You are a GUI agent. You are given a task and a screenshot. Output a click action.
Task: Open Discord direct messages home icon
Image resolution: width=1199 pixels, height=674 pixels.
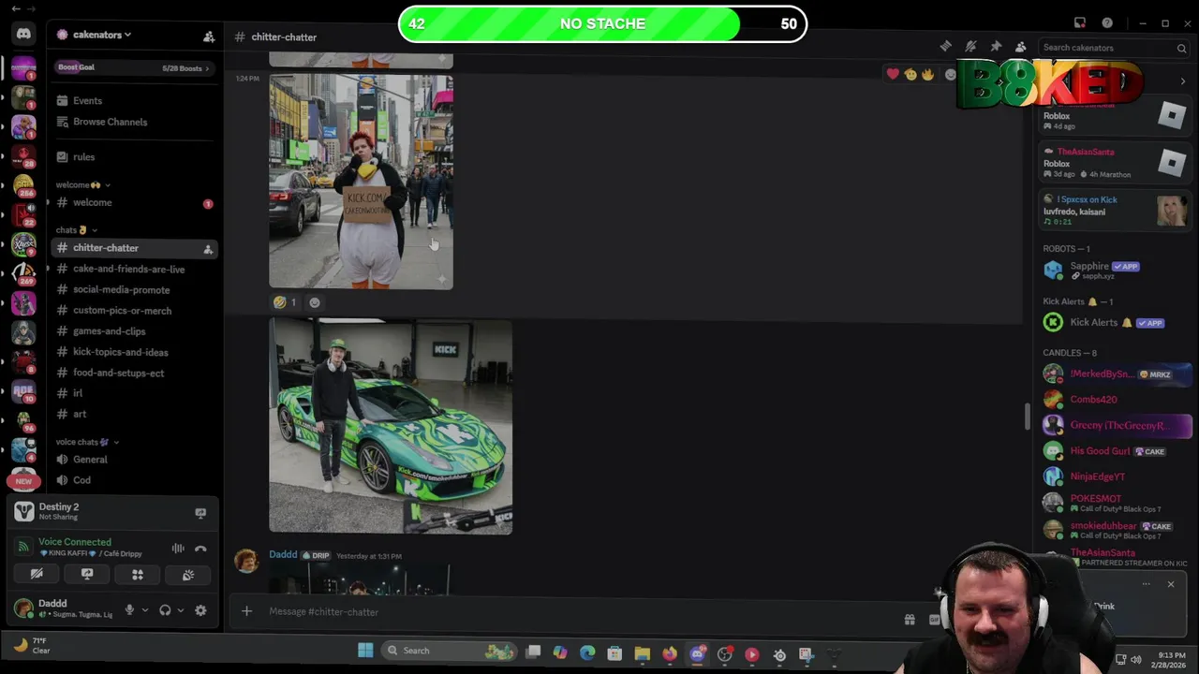(x=23, y=34)
